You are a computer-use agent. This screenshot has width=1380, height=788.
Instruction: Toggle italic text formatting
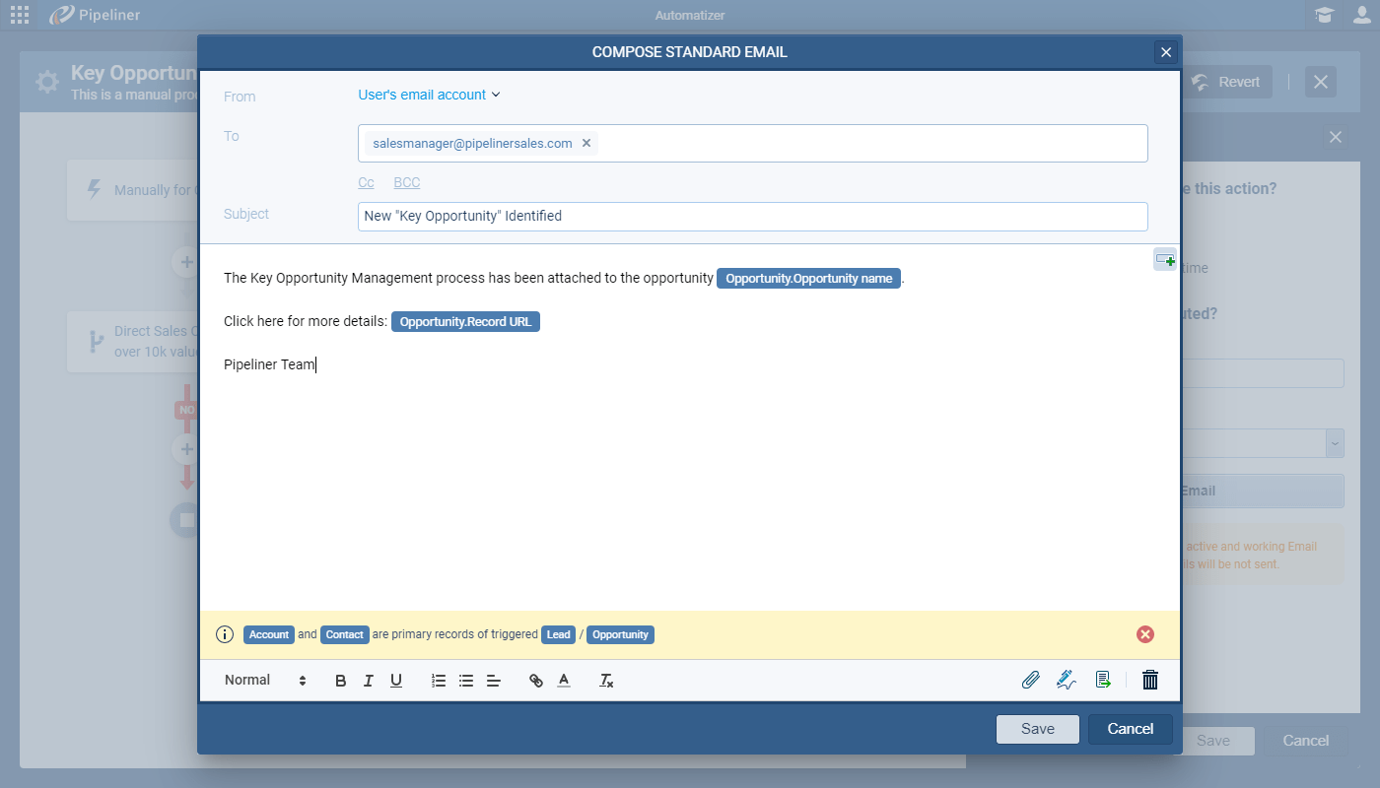pos(369,681)
